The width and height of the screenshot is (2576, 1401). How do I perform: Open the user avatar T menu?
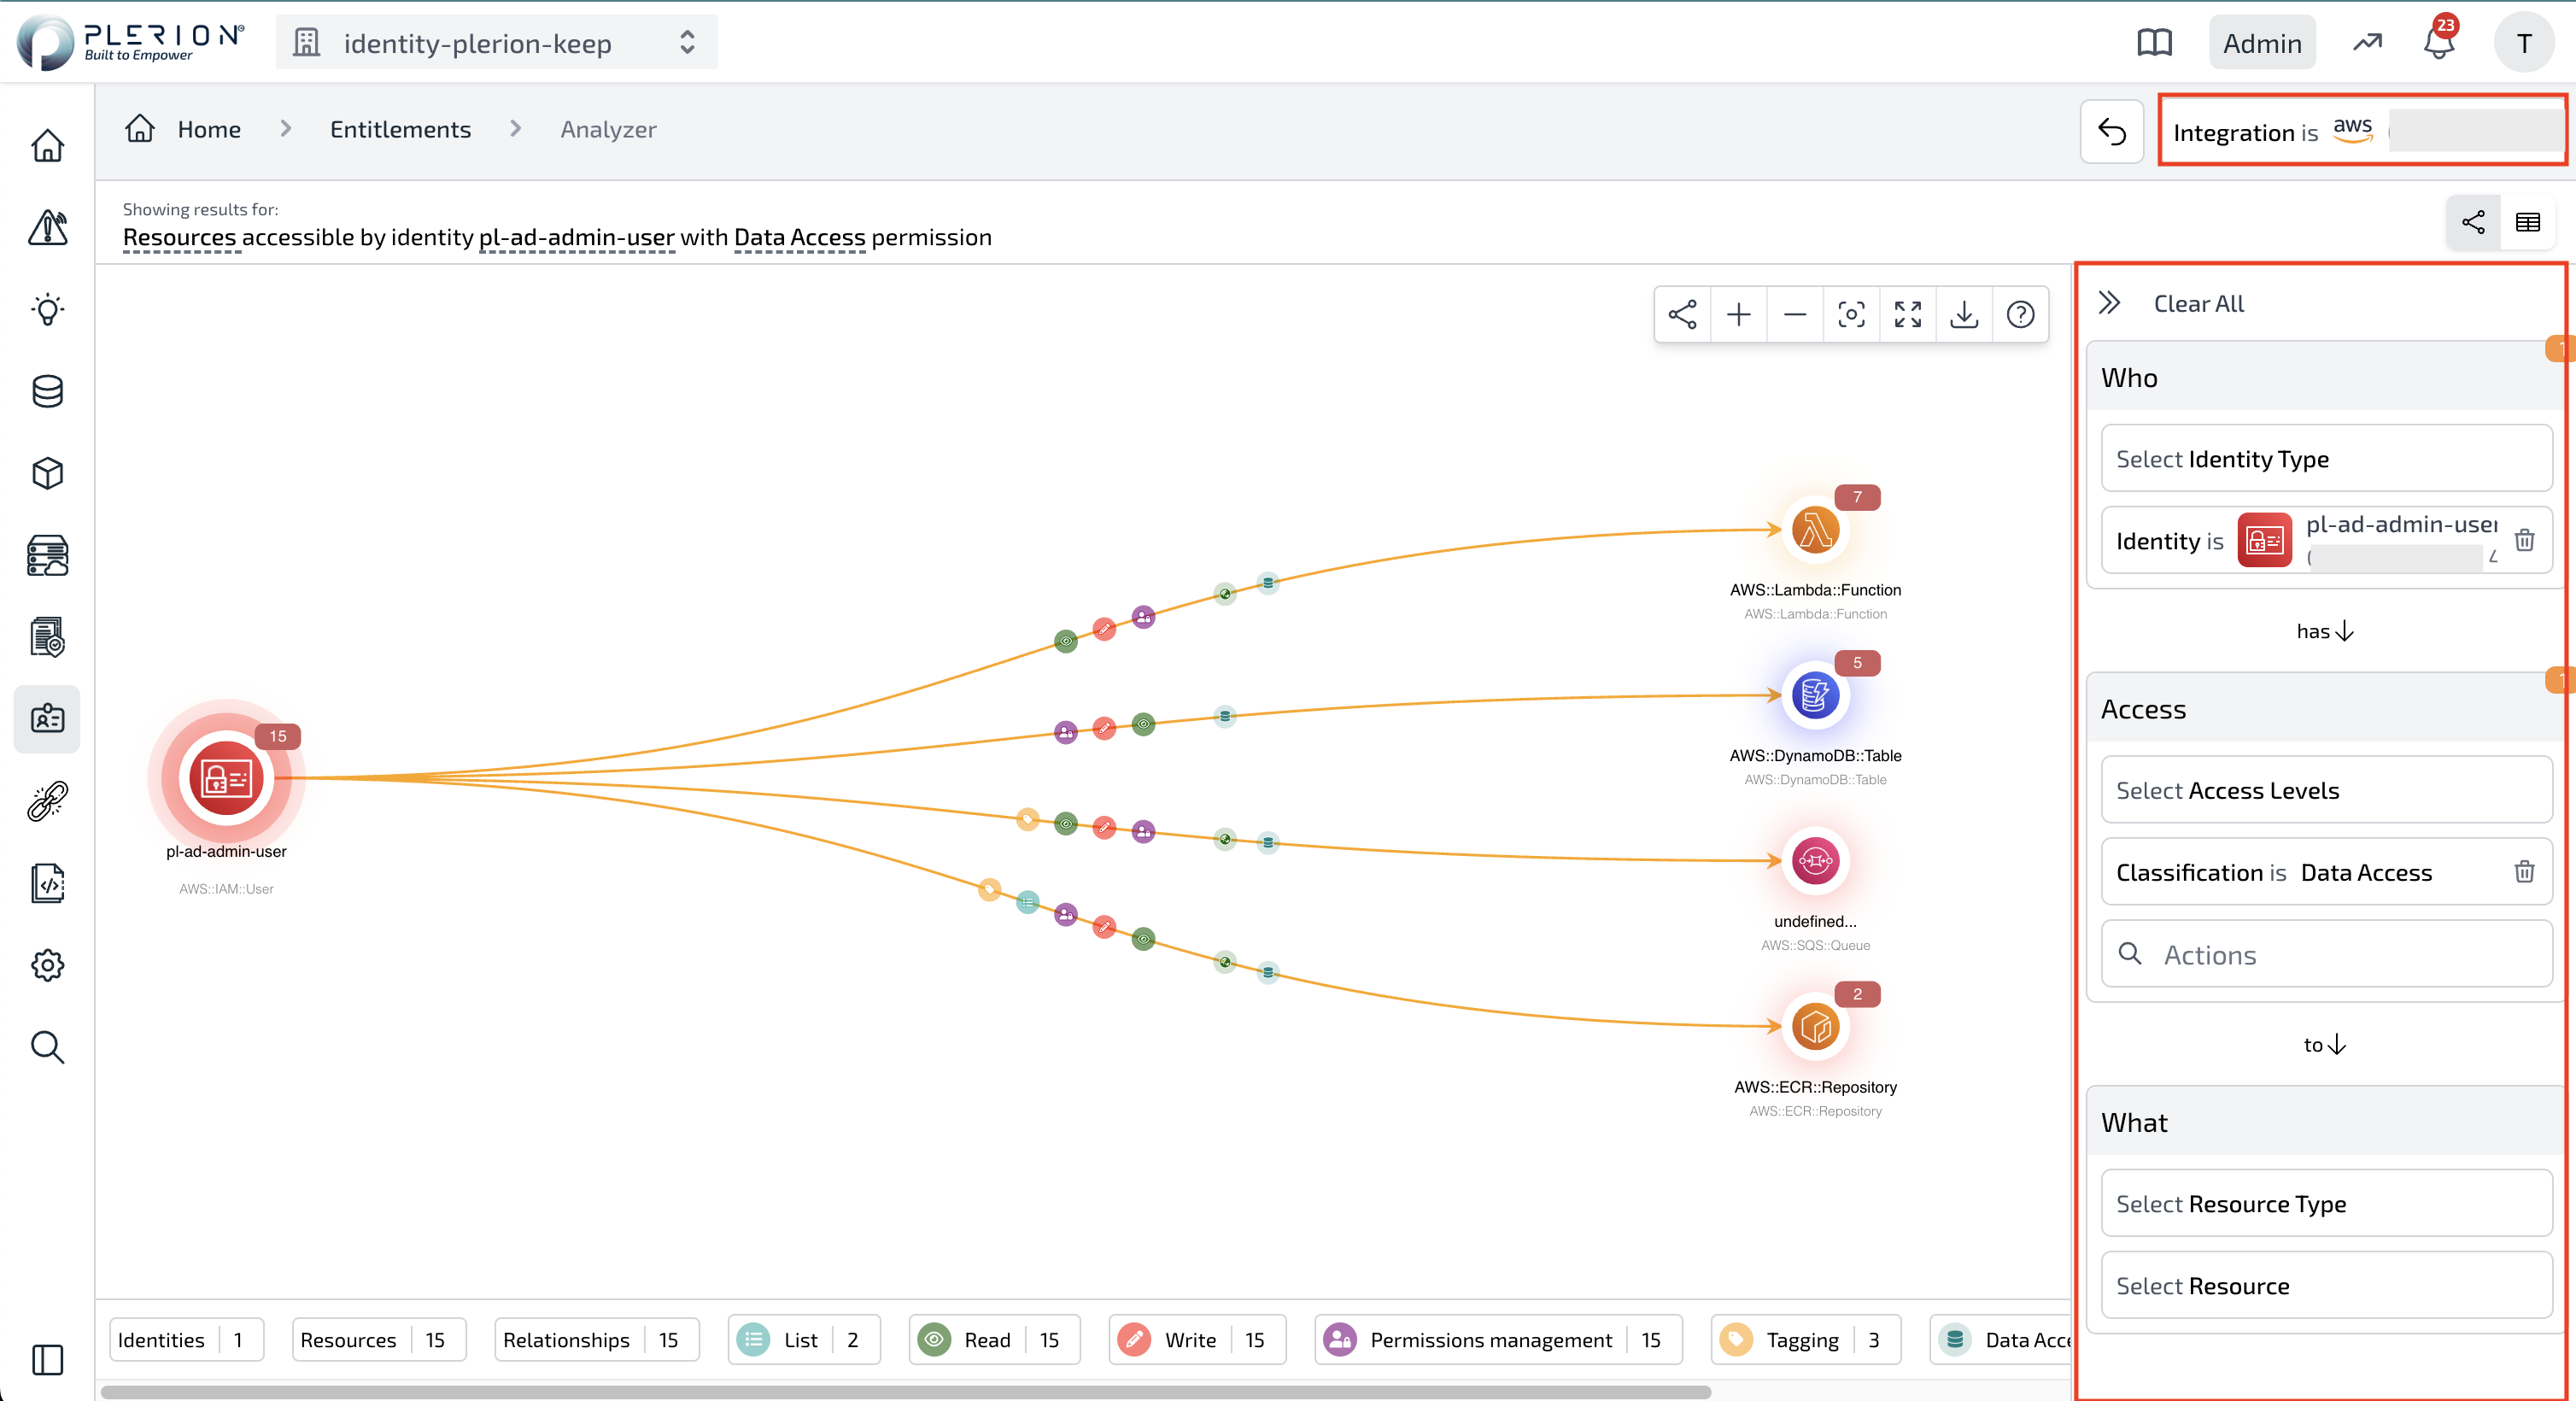pyautogui.click(x=2524, y=43)
